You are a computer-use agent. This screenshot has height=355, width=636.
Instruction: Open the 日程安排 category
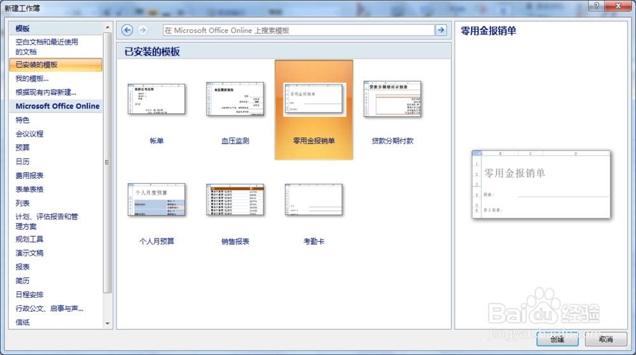(29, 294)
